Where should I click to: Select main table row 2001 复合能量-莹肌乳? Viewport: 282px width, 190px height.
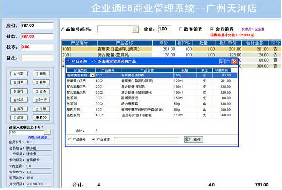coord(171,55)
